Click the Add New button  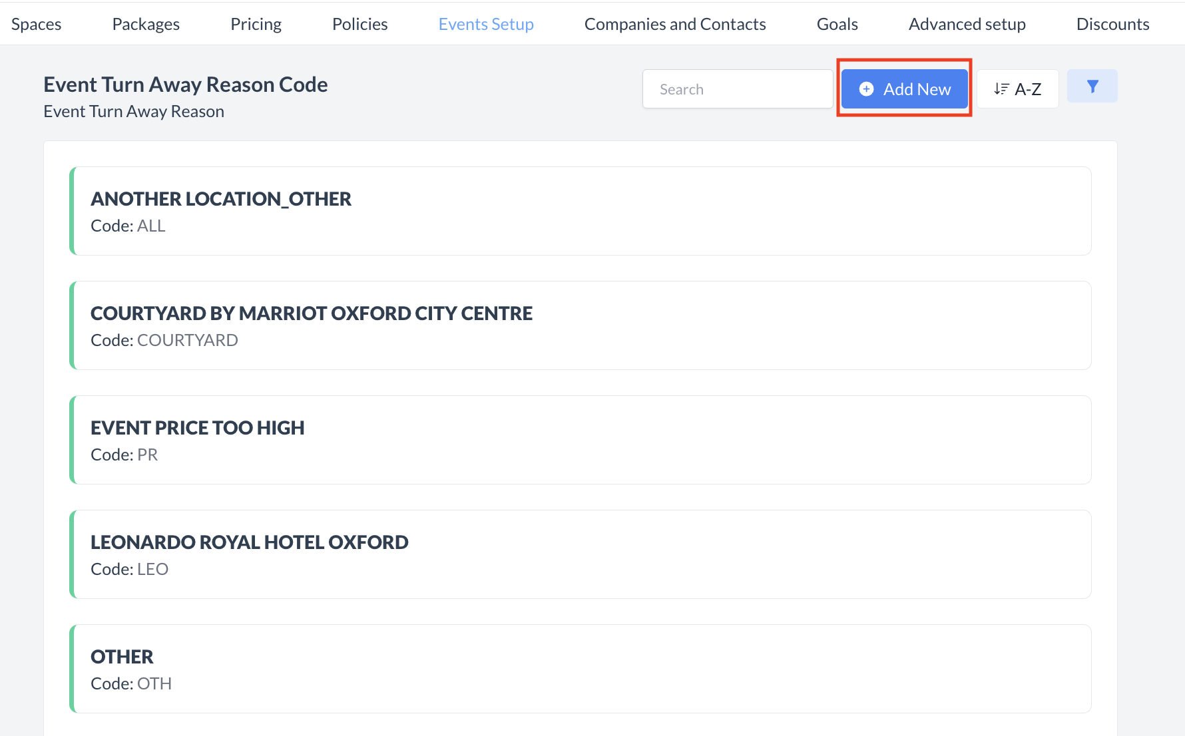904,89
